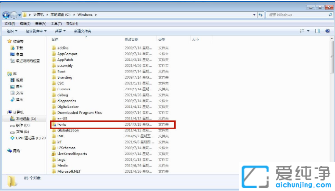Click the Forward navigation arrow
The width and height of the screenshot is (335, 191).
pyautogui.click(x=14, y=15)
